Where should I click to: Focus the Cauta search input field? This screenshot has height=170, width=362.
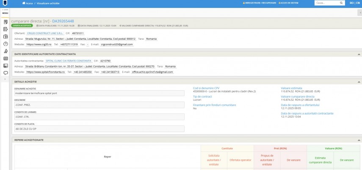point(325,3)
